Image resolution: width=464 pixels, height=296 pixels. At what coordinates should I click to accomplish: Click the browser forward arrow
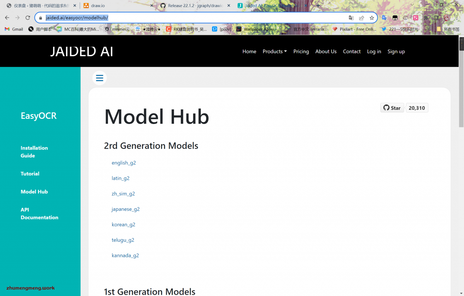coord(18,18)
